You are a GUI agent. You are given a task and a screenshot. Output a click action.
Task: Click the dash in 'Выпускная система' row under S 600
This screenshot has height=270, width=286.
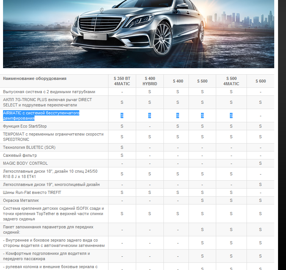[x=261, y=92]
